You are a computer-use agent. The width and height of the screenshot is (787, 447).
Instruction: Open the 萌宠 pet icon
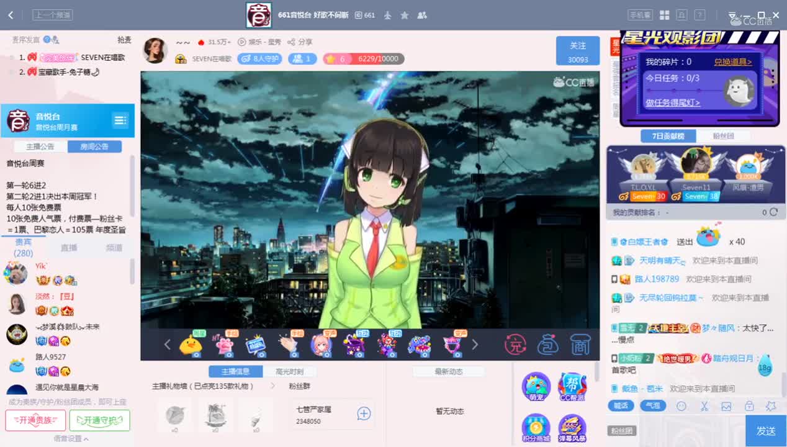tap(536, 387)
